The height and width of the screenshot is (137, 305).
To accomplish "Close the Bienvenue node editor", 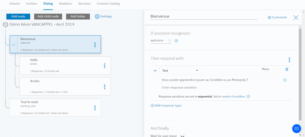I will pos(296,17).
